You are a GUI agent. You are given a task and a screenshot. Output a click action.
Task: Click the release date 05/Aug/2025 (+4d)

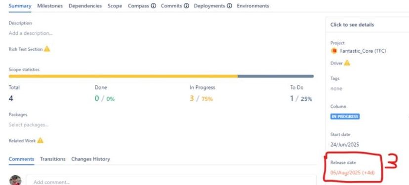tap(353, 173)
